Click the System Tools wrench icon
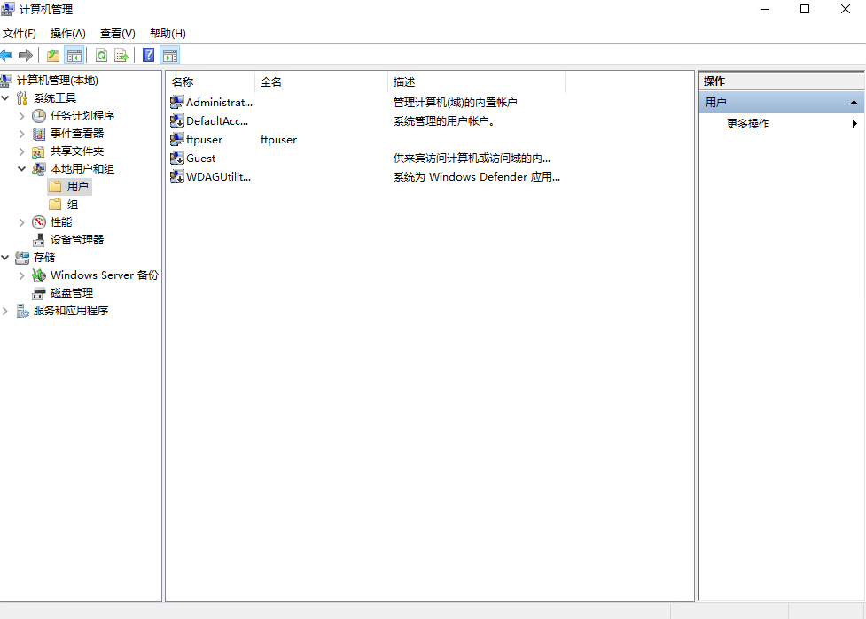Viewport: 866px width, 619px height. tap(22, 98)
